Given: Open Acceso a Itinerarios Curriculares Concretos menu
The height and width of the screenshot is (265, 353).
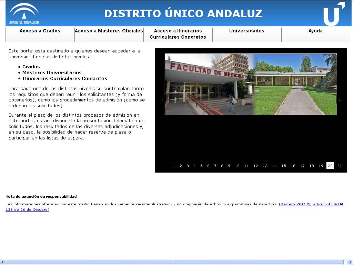Looking at the screenshot, I should click(x=178, y=34).
